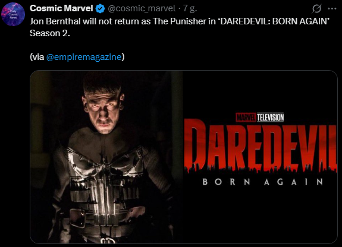Click the @cosmic_marvel handle
The width and height of the screenshot is (342, 247).
142,8
